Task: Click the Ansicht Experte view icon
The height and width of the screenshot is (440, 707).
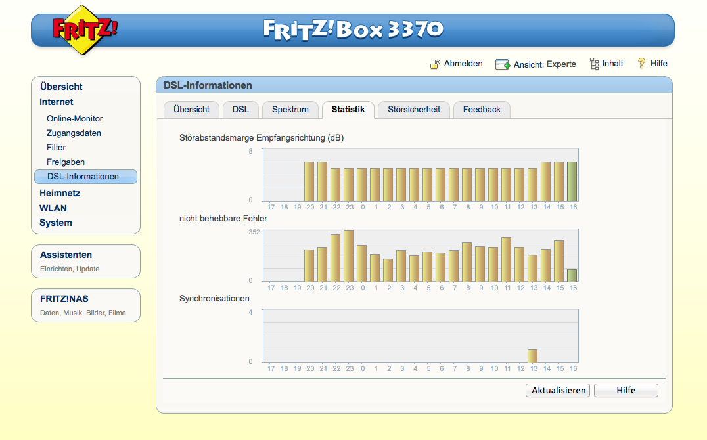Action: point(502,64)
